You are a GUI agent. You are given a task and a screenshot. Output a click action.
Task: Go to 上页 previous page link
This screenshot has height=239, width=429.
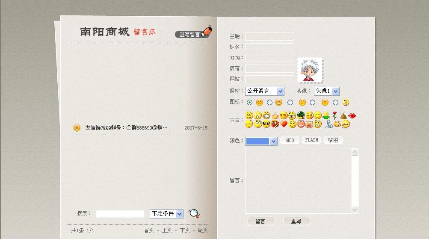point(167,230)
